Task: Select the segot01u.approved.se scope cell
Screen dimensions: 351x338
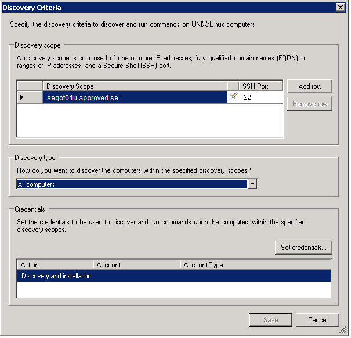Action: coord(135,97)
